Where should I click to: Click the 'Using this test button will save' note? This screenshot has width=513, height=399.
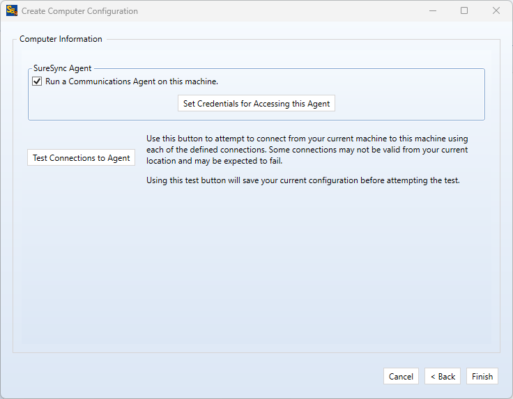click(303, 181)
